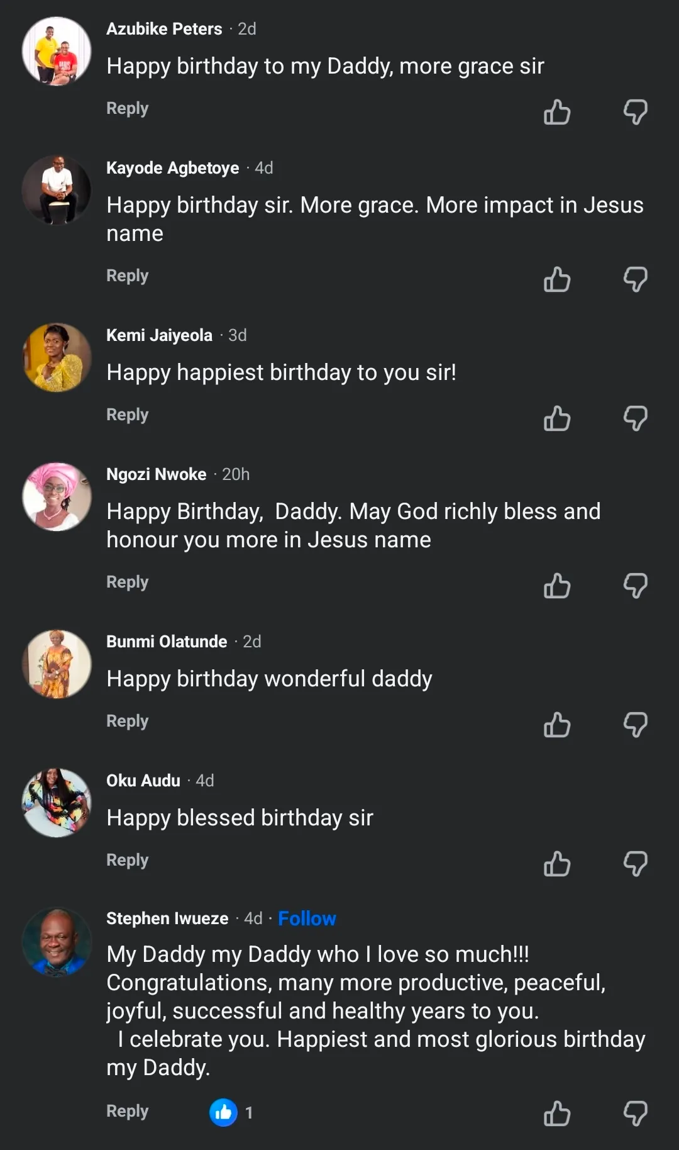Tap Bunmi Olatunde's avatar

click(x=57, y=664)
